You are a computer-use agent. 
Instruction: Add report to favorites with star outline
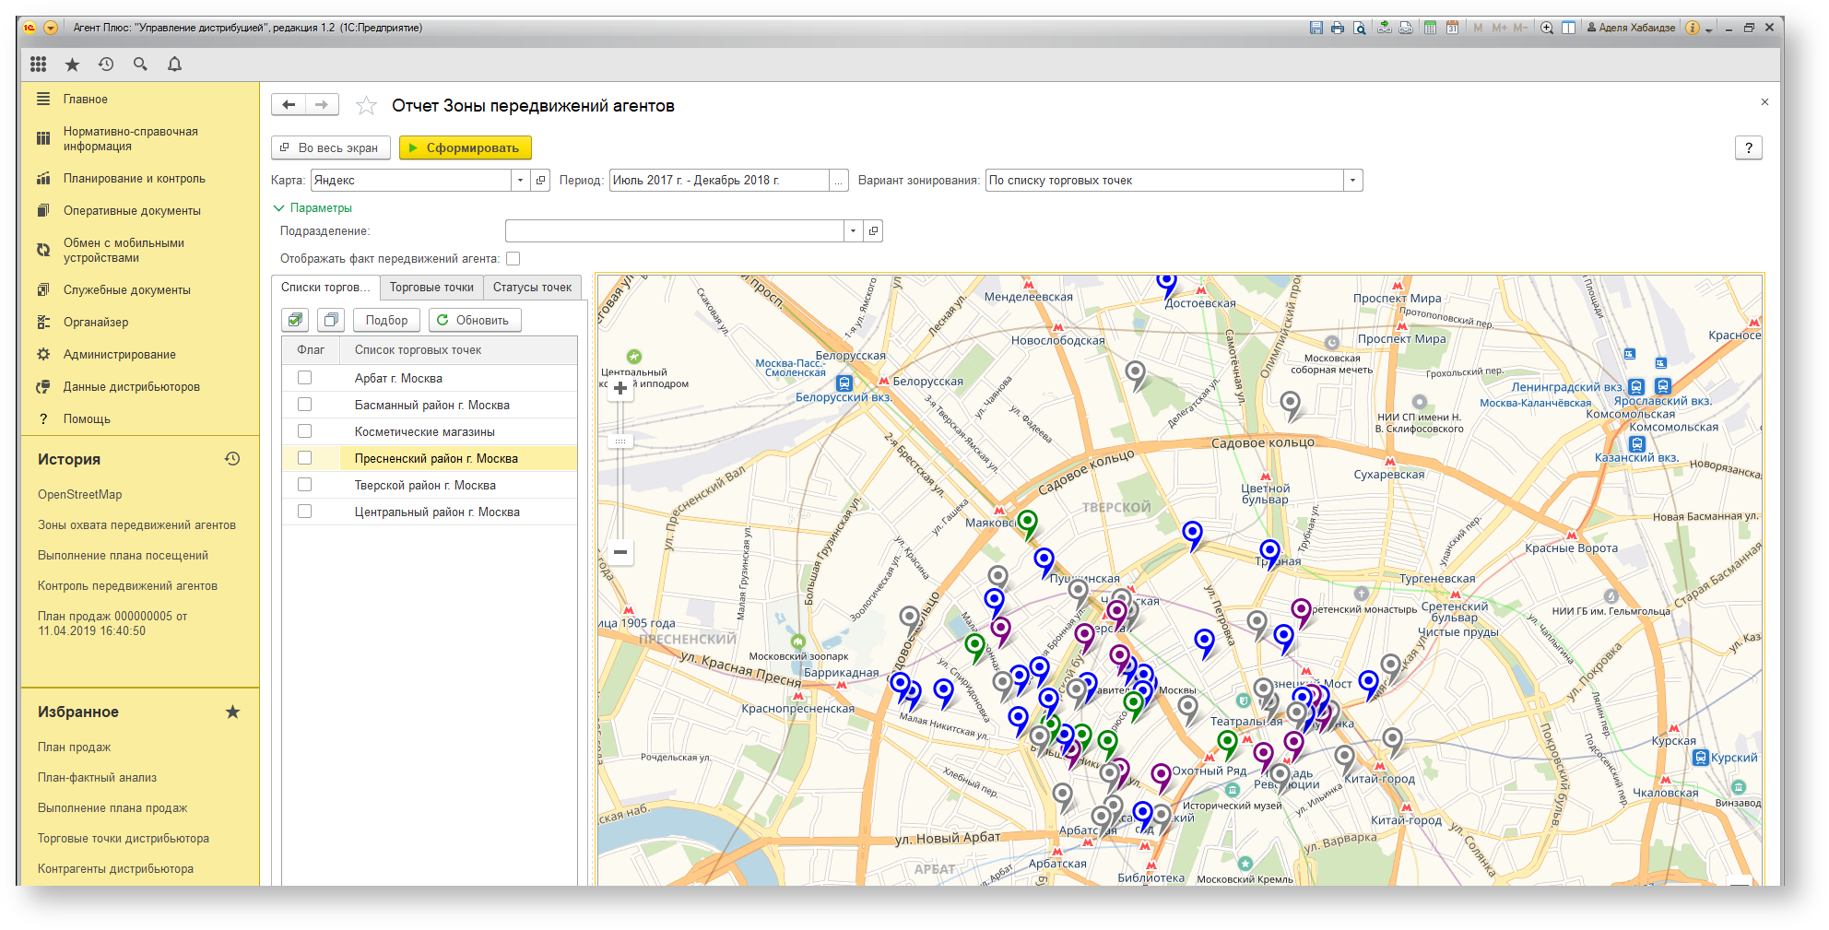click(x=366, y=106)
